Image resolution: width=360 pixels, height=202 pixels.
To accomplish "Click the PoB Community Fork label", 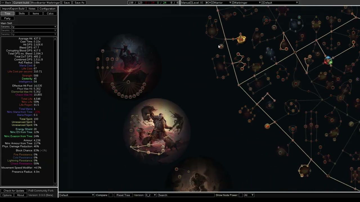I will click(41, 190).
